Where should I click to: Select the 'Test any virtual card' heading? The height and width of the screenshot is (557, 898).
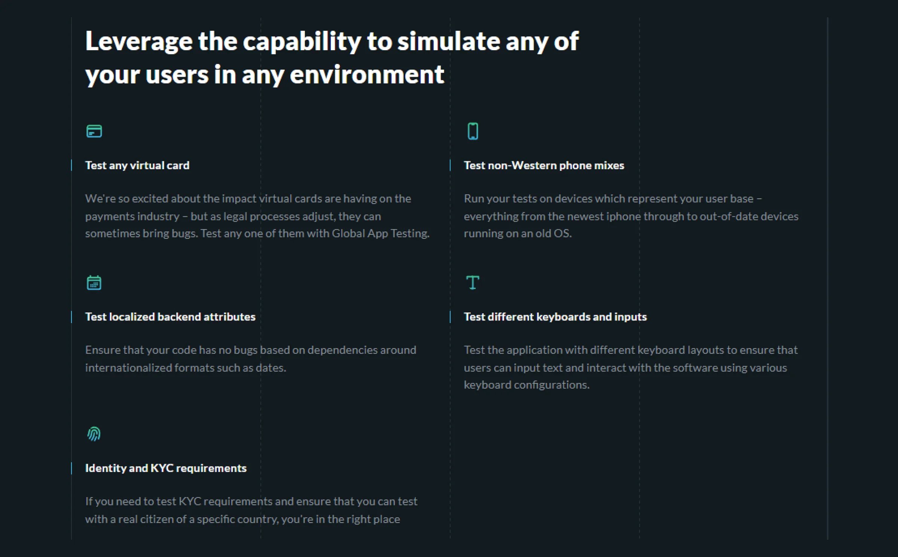(x=137, y=165)
